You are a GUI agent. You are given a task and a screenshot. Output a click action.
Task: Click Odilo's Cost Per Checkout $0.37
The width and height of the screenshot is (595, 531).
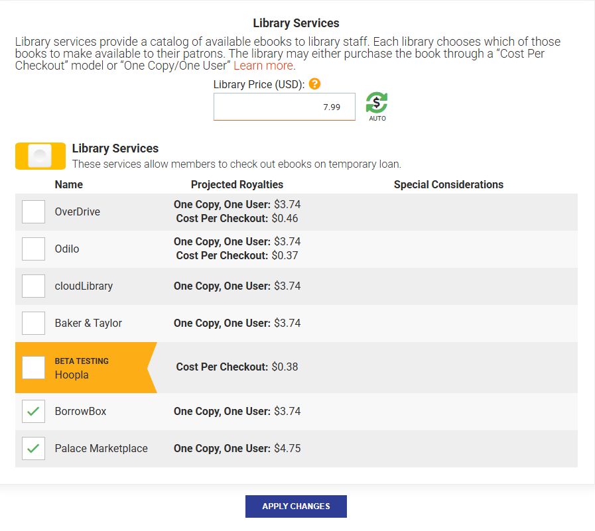237,256
